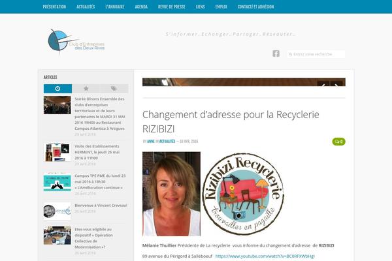
Task: Click the Actualités category link in byline
Action: coord(167,142)
